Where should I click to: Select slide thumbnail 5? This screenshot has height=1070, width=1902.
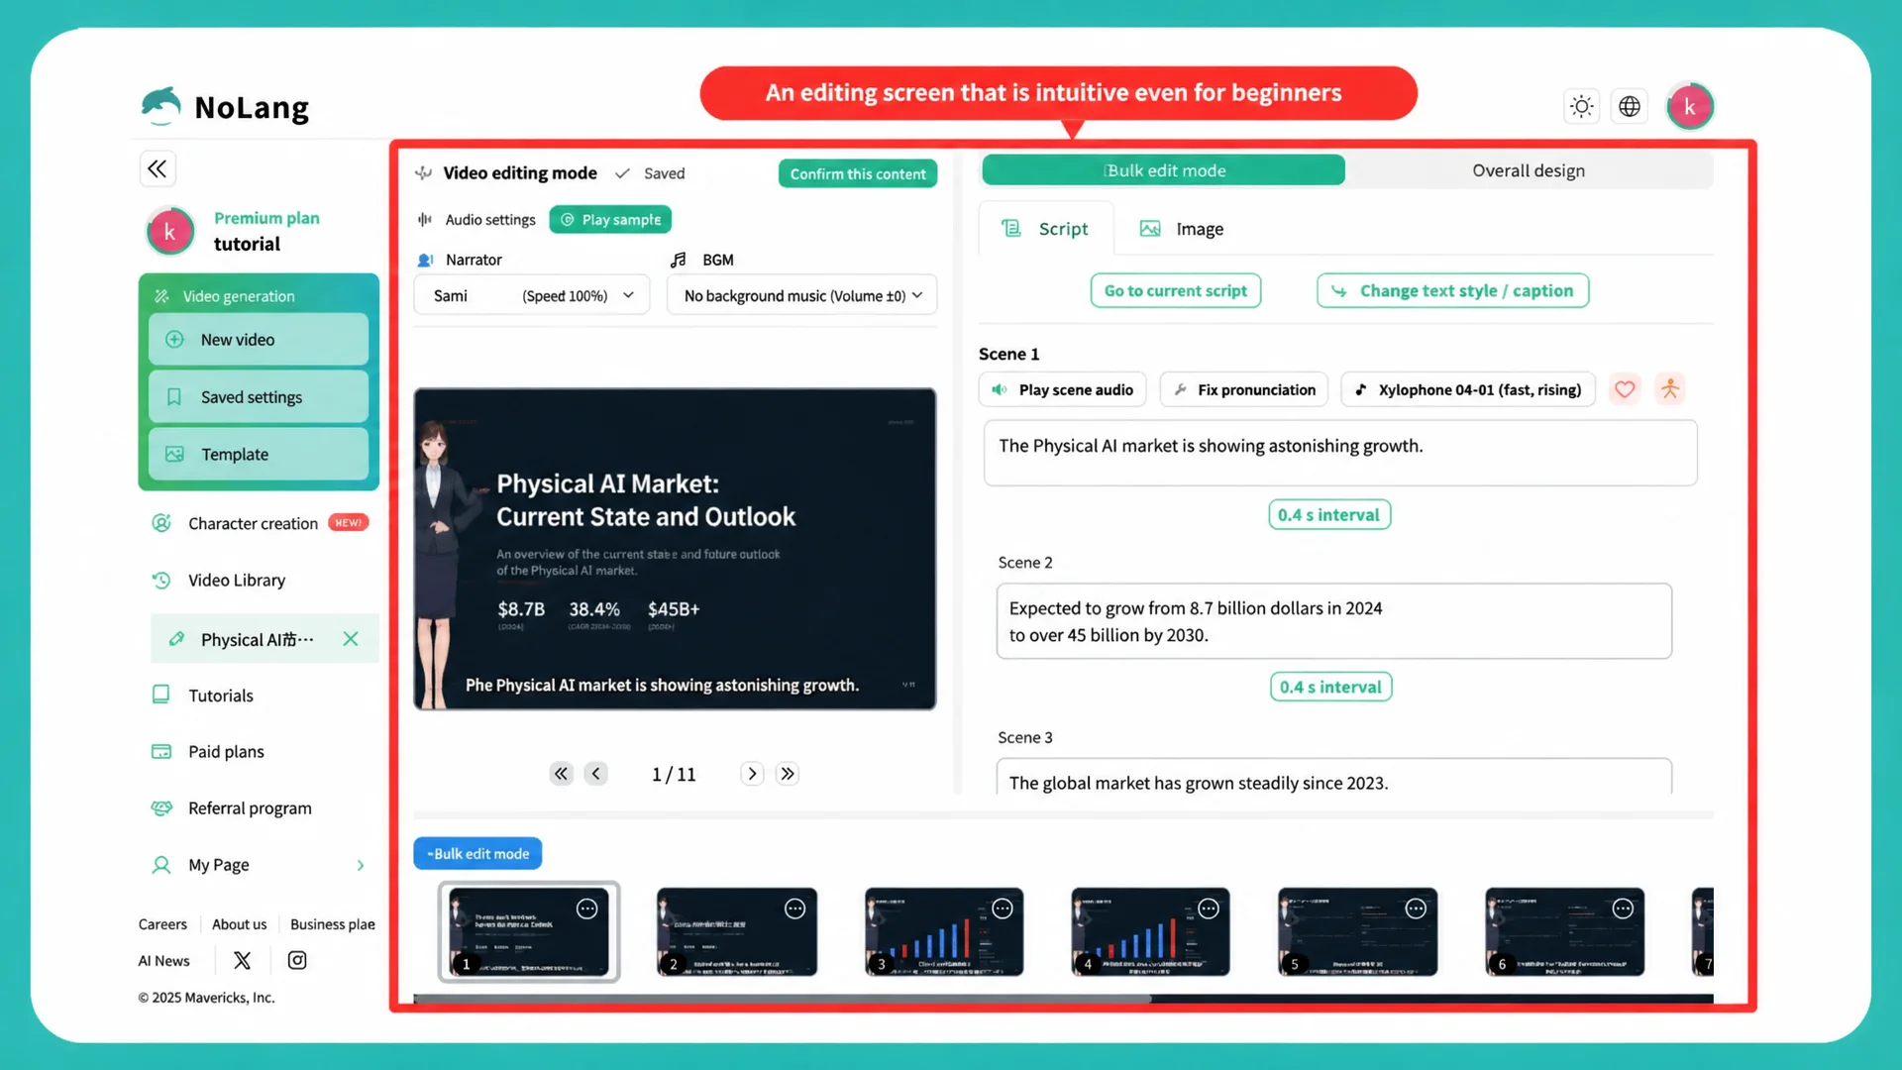[1357, 932]
